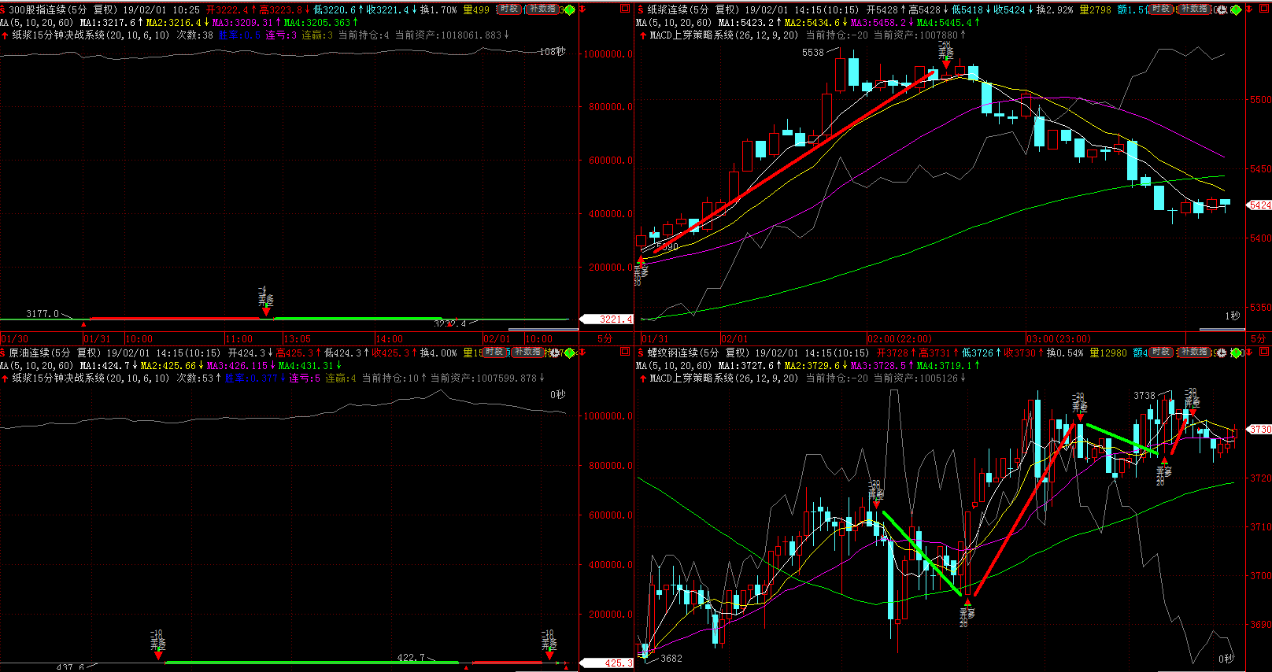
Task: Click 3730 price tag on 螺纹钢 axis
Action: 1259,430
